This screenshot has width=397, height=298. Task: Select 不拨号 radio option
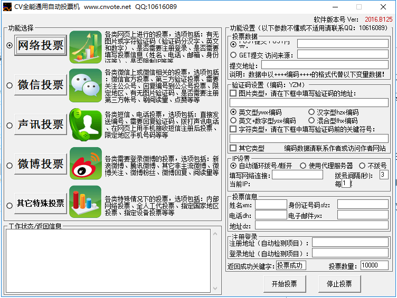click(362, 166)
